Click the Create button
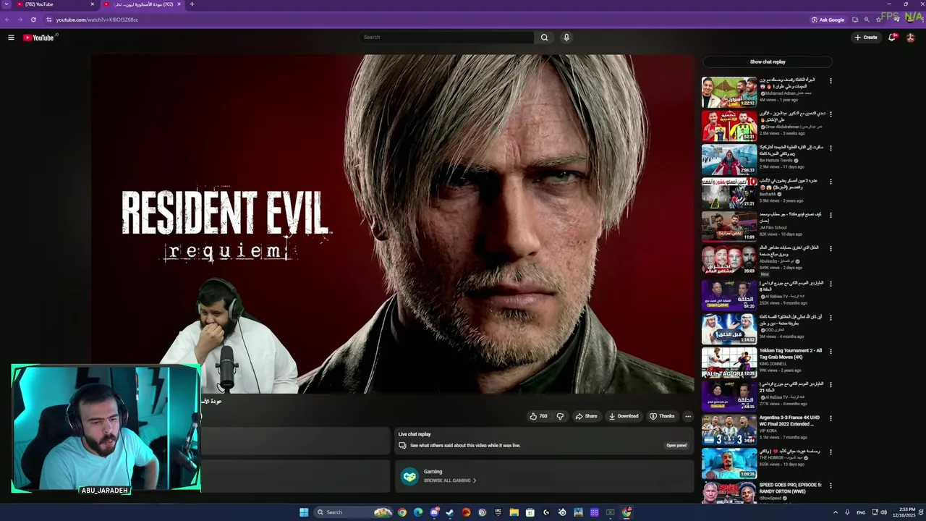This screenshot has width=926, height=521. coord(866,38)
